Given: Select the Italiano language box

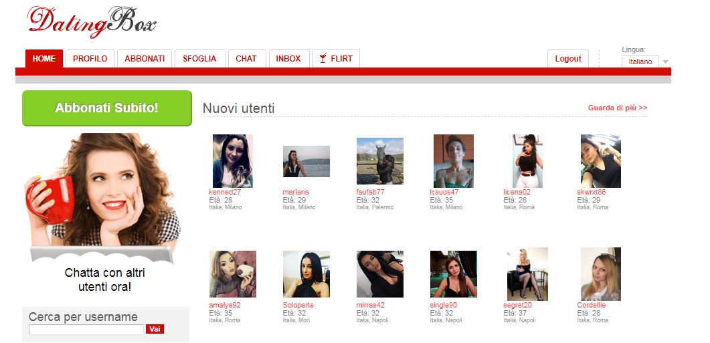Looking at the screenshot, I should 640,62.
